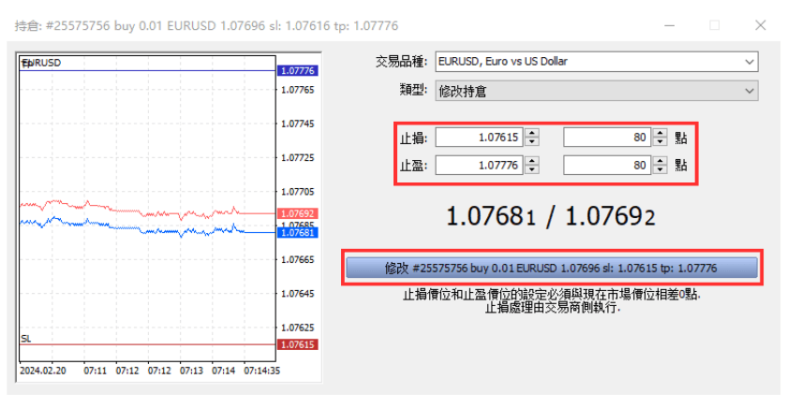The height and width of the screenshot is (408, 787).
Task: Click the blue bid price label 1.07681
Action: [298, 232]
